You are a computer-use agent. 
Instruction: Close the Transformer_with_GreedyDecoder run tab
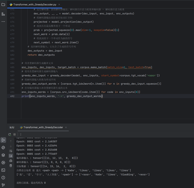pos(66,127)
